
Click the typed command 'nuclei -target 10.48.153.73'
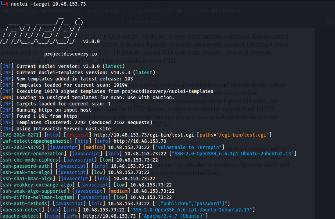(x=48, y=4)
